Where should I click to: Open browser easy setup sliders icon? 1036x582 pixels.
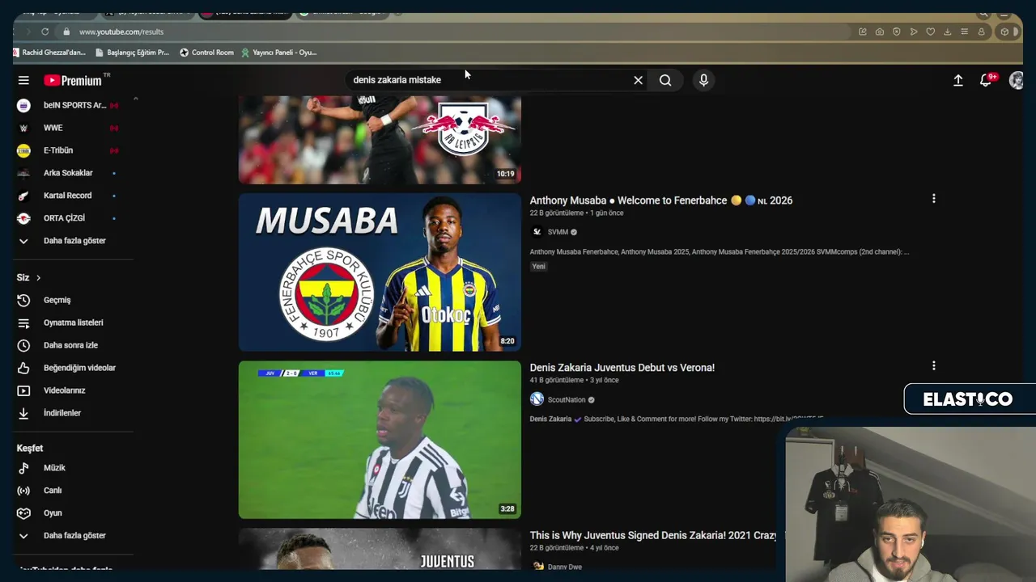[x=964, y=32]
